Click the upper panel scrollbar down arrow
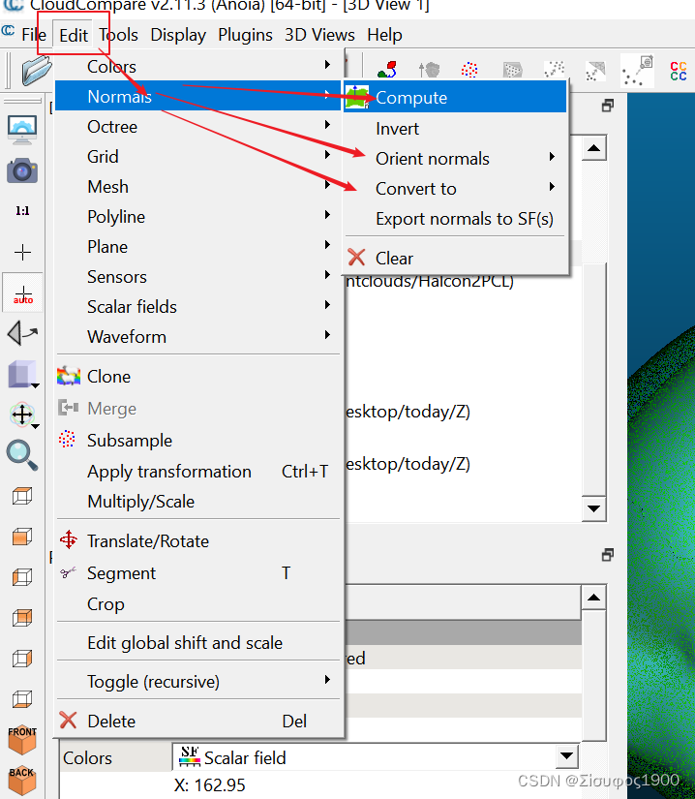 click(x=593, y=508)
